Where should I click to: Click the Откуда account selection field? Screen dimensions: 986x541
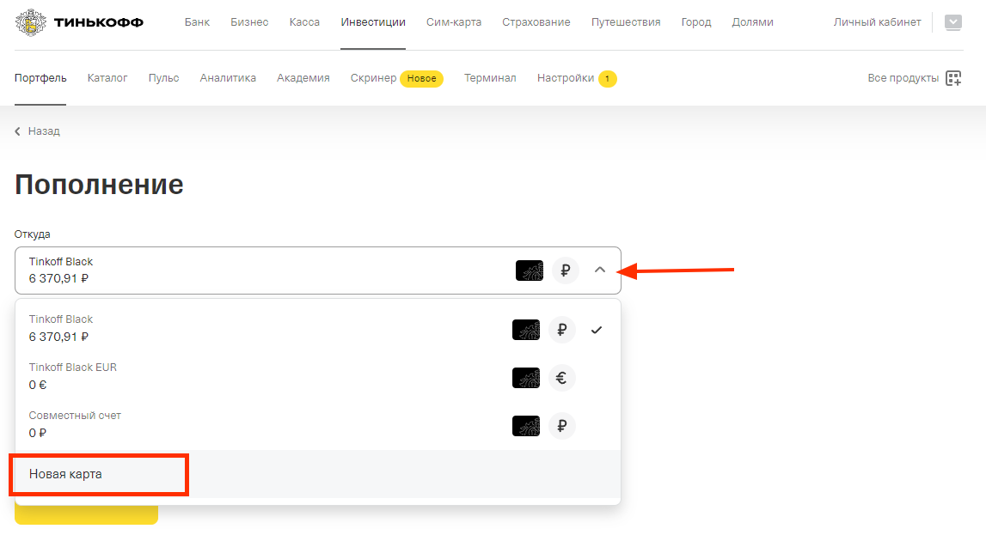pos(317,270)
